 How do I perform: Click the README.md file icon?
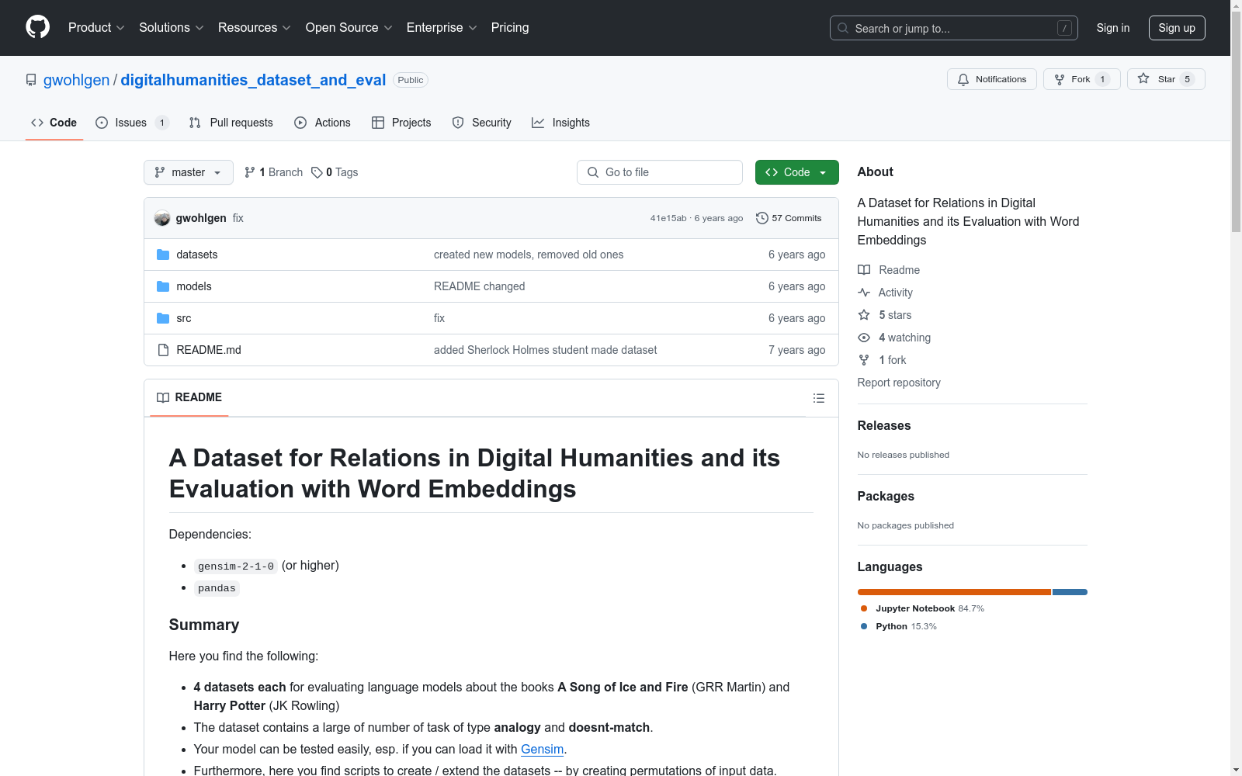pos(163,350)
